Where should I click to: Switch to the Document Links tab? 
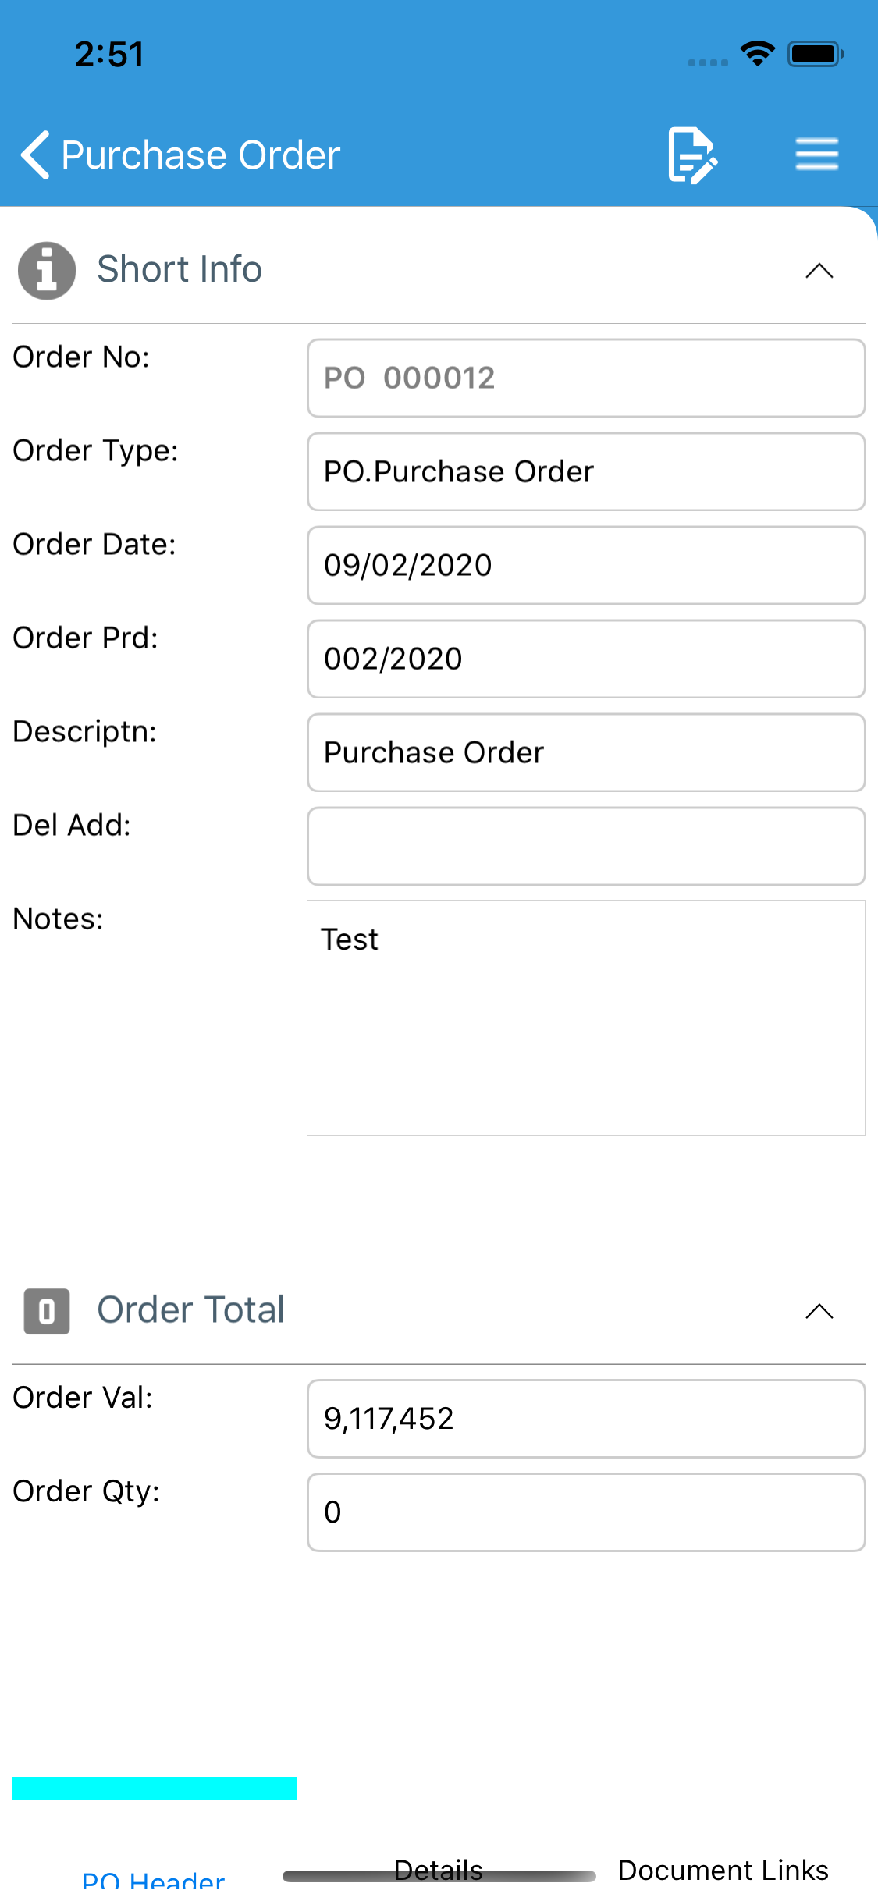723,1871
